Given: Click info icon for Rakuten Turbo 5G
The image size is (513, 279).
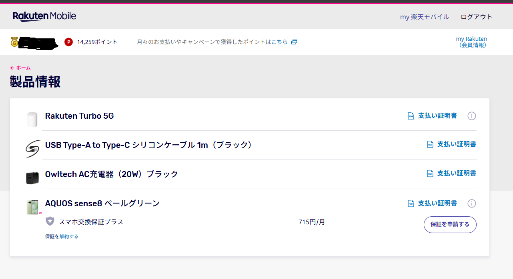Looking at the screenshot, I should 472,116.
